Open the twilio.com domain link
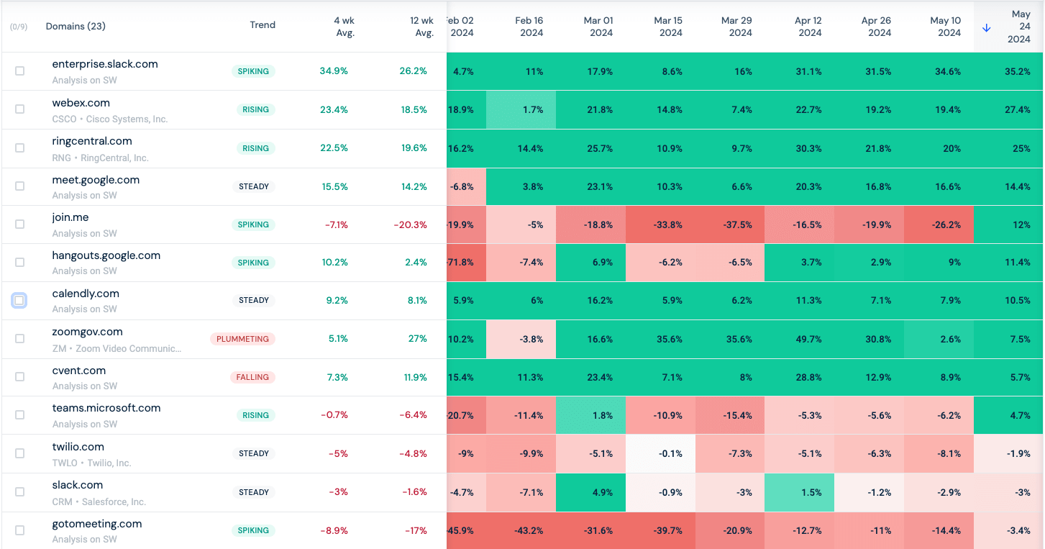 (78, 446)
